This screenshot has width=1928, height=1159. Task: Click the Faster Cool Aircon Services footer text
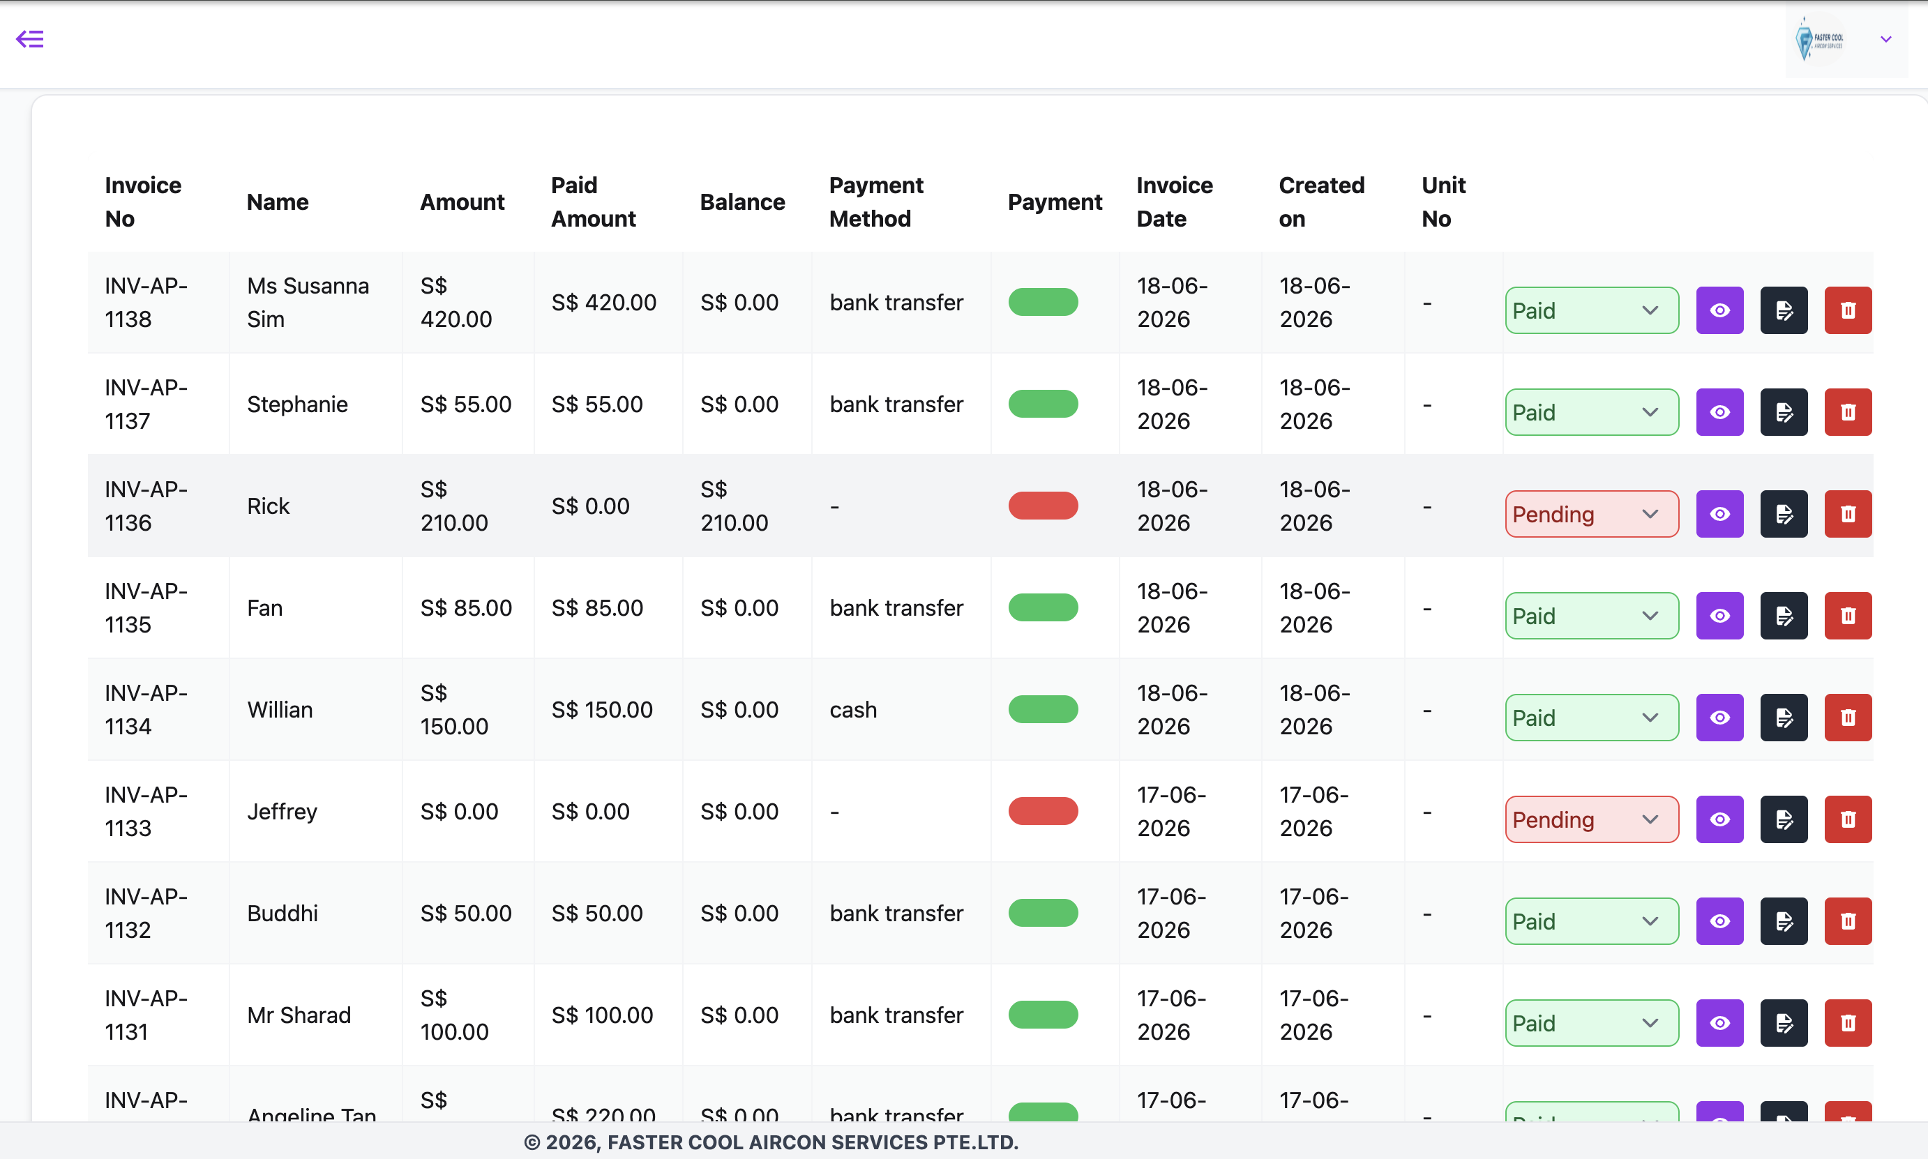coord(771,1142)
